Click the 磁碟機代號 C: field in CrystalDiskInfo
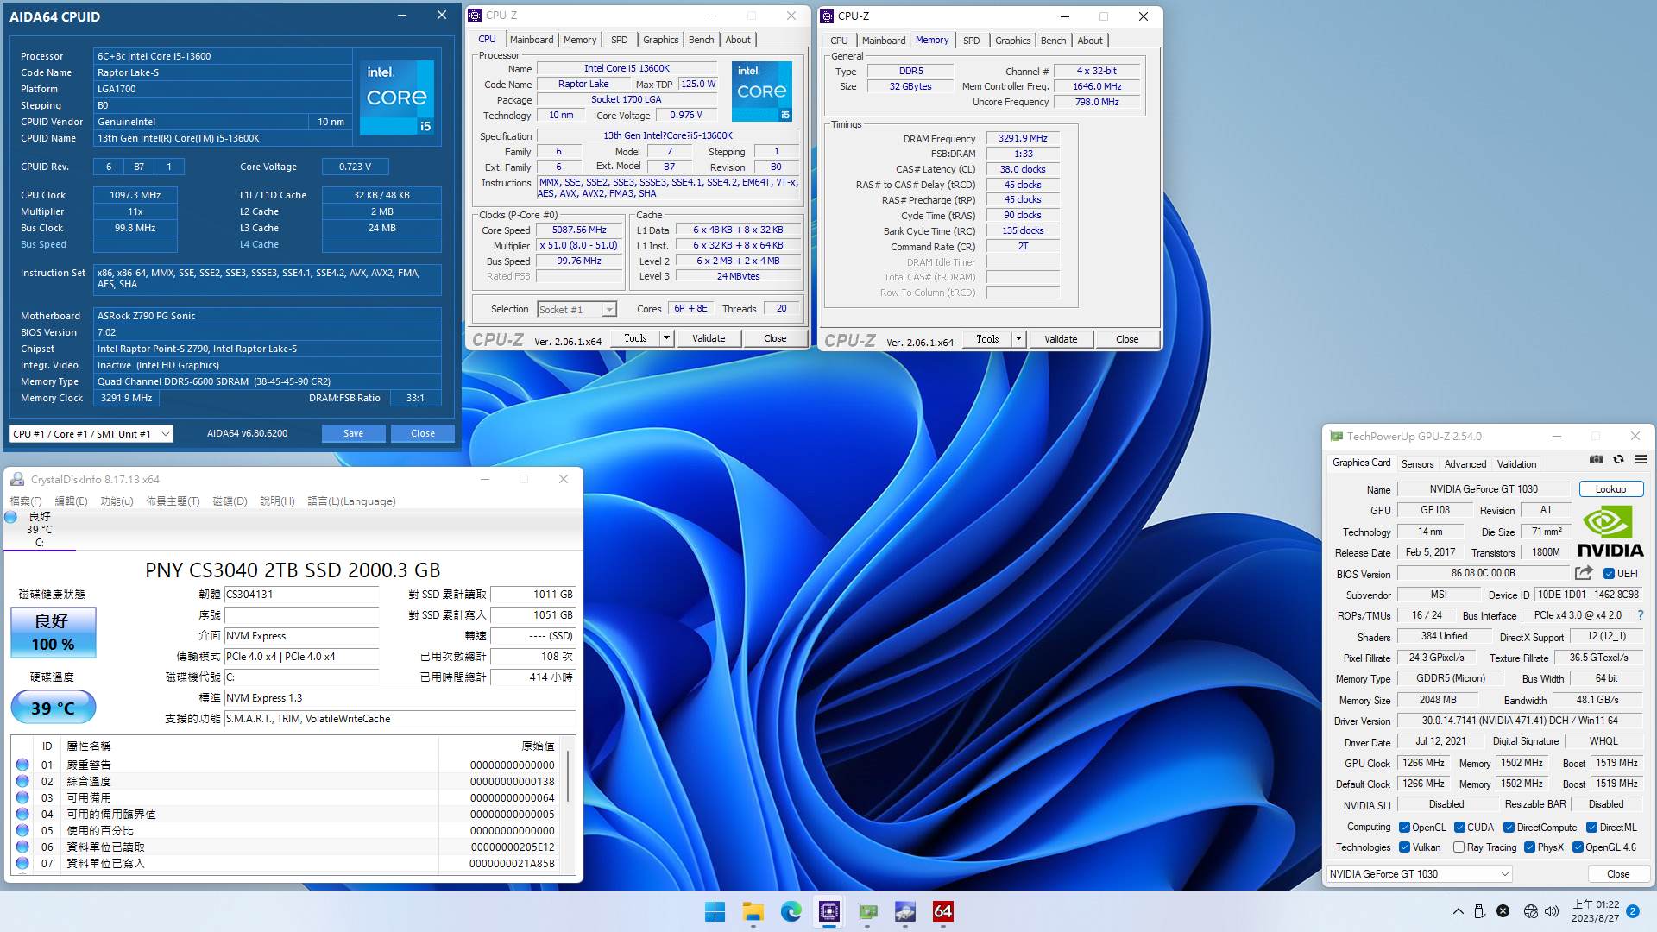This screenshot has height=932, width=1657. (x=301, y=677)
